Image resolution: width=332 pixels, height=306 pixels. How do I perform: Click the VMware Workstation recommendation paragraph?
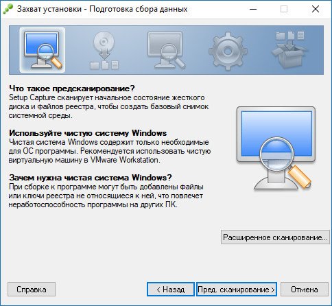point(110,151)
